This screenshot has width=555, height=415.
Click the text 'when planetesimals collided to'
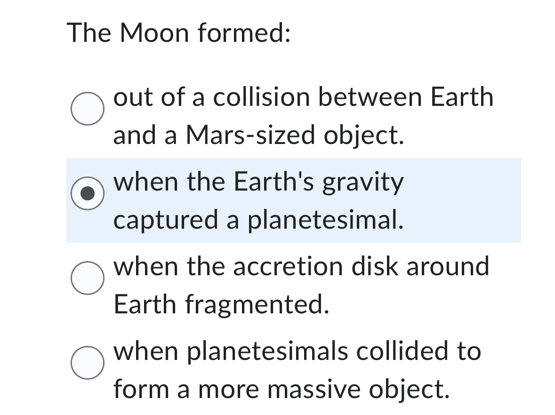297,351
